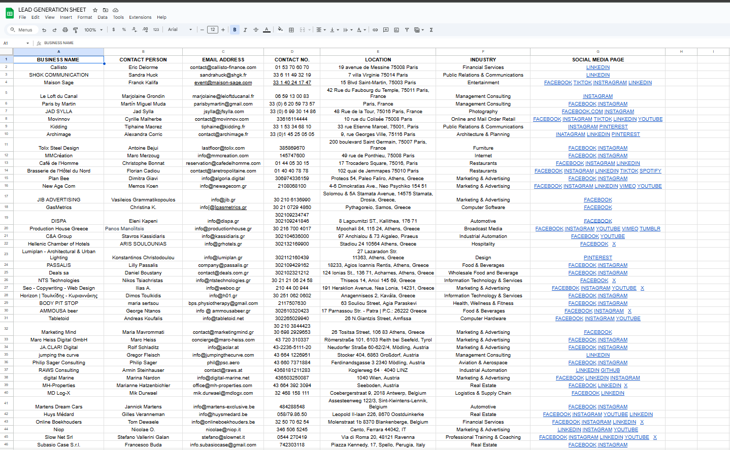The image size is (730, 450).
Task: Click the Create a filter funnel icon
Action: [x=407, y=30]
